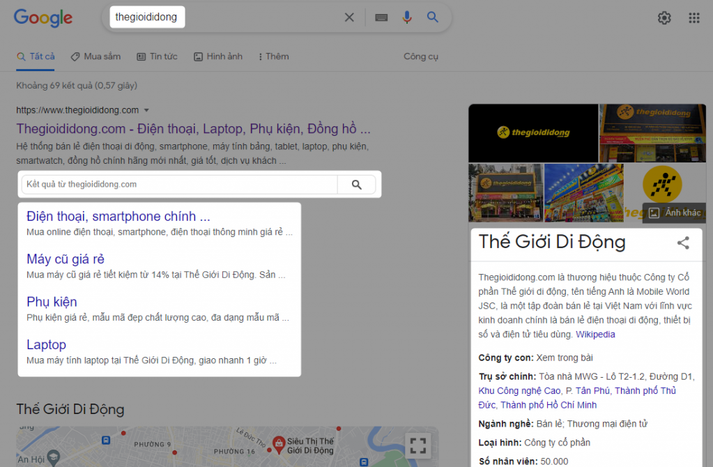Open the blue-sky store photo thumbnail
Viewport: 713px width, 467px height.
point(584,193)
